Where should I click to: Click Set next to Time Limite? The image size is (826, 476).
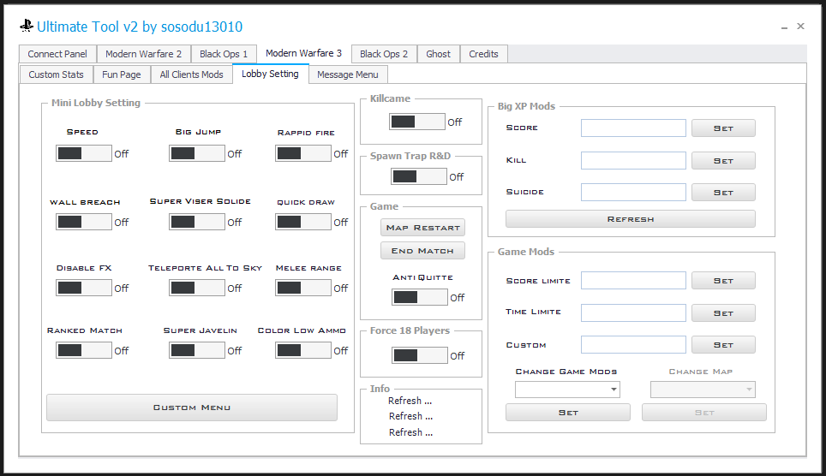pos(723,312)
